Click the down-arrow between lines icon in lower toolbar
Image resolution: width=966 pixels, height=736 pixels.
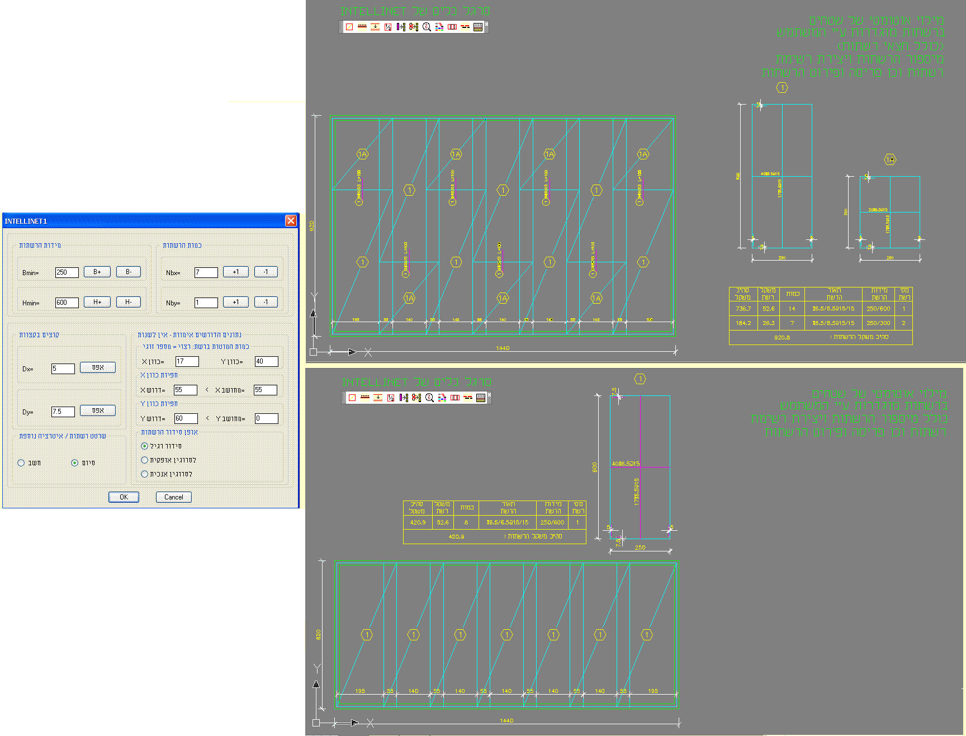(x=378, y=398)
